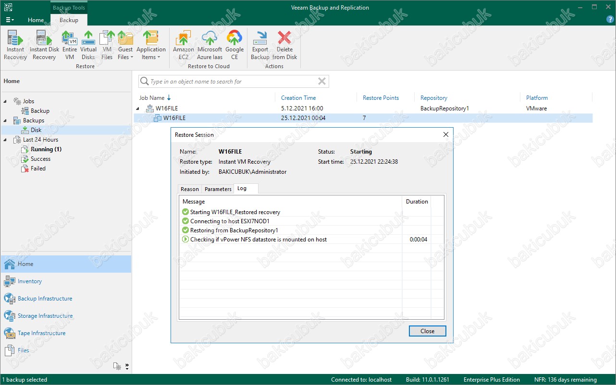
Task: Collapse Last 24 Hours tree node
Action: [x=6, y=140]
